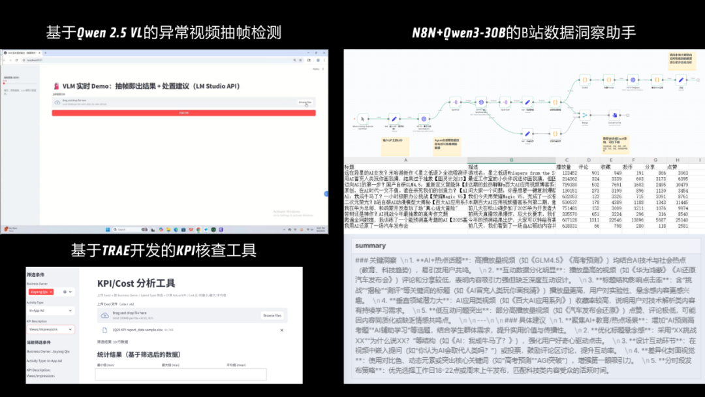Open the Deploy menu in the Streamlit app
The width and height of the screenshot is (705, 397).
pyautogui.click(x=316, y=68)
